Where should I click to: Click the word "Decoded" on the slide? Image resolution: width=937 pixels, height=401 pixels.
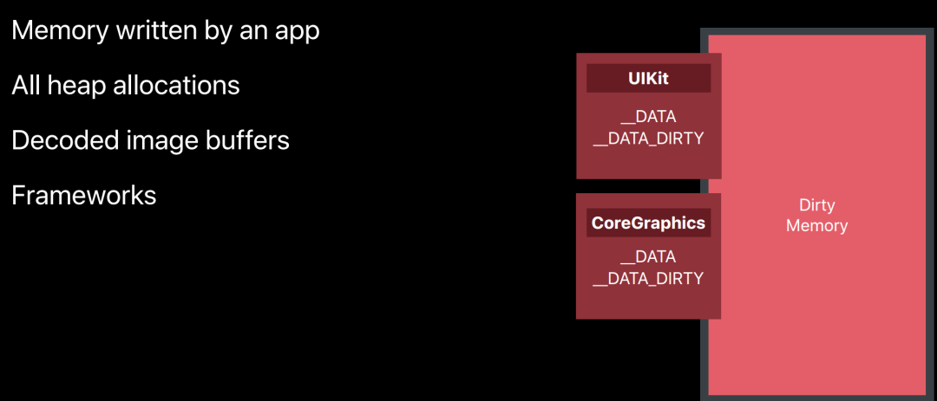[62, 140]
